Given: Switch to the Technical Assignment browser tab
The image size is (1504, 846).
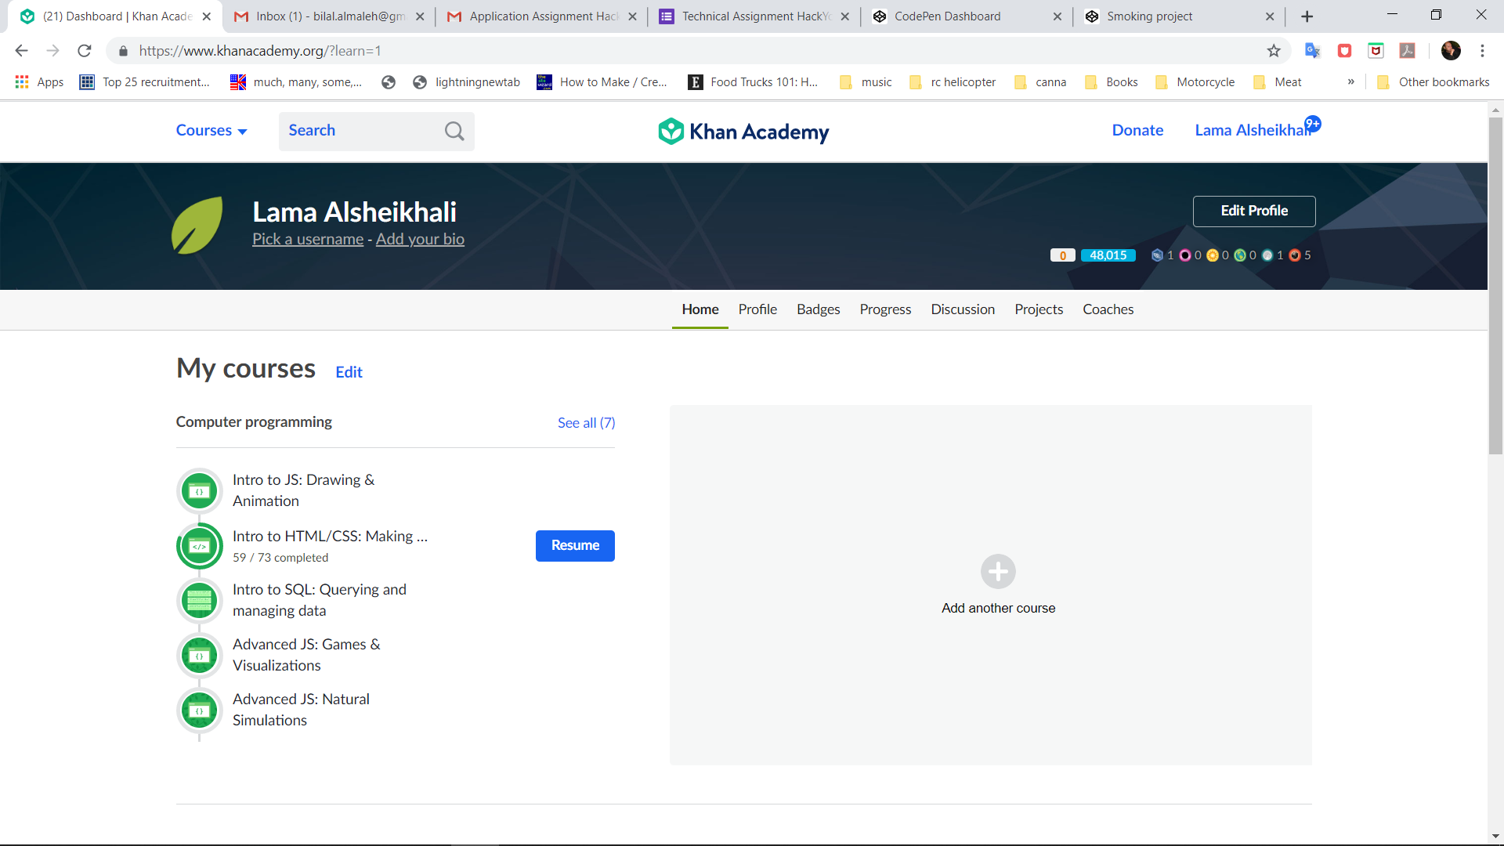Looking at the screenshot, I should point(754,16).
